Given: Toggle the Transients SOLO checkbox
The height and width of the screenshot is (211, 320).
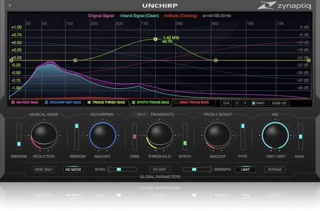Looking at the screenshot, I should pyautogui.click(x=135, y=115).
